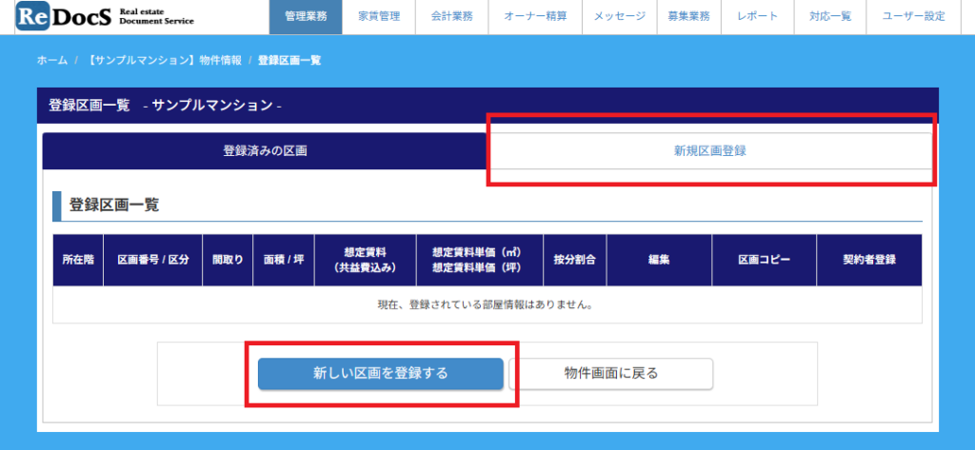Click the 区画番号 / 区分 column header
This screenshot has width=975, height=450.
[152, 260]
